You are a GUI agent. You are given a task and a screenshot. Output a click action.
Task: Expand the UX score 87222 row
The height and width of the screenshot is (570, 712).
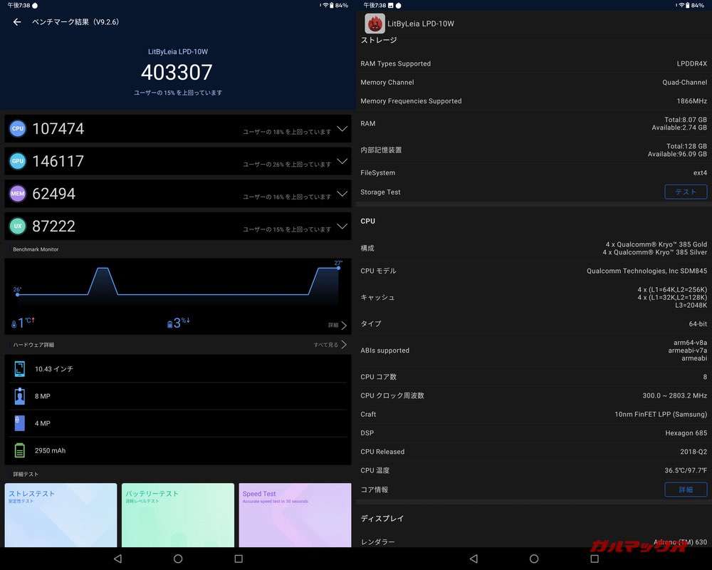[342, 227]
